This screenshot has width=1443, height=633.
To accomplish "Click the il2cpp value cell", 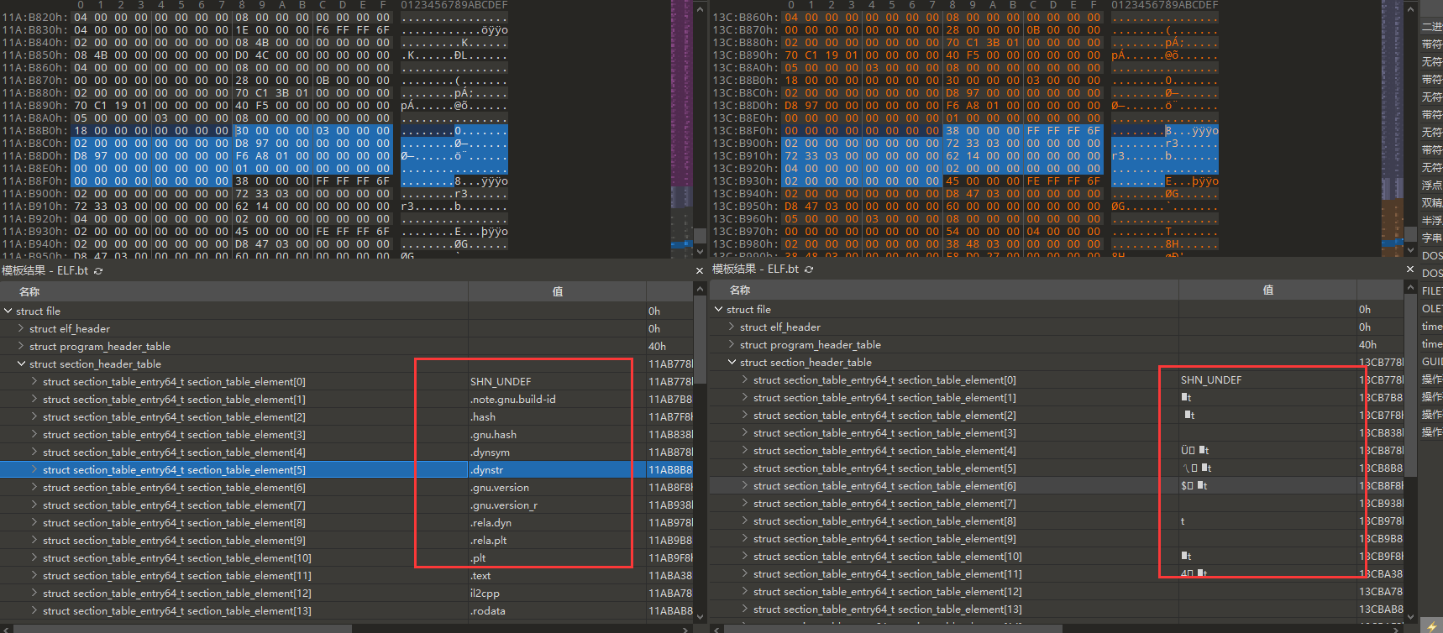I will point(557,594).
